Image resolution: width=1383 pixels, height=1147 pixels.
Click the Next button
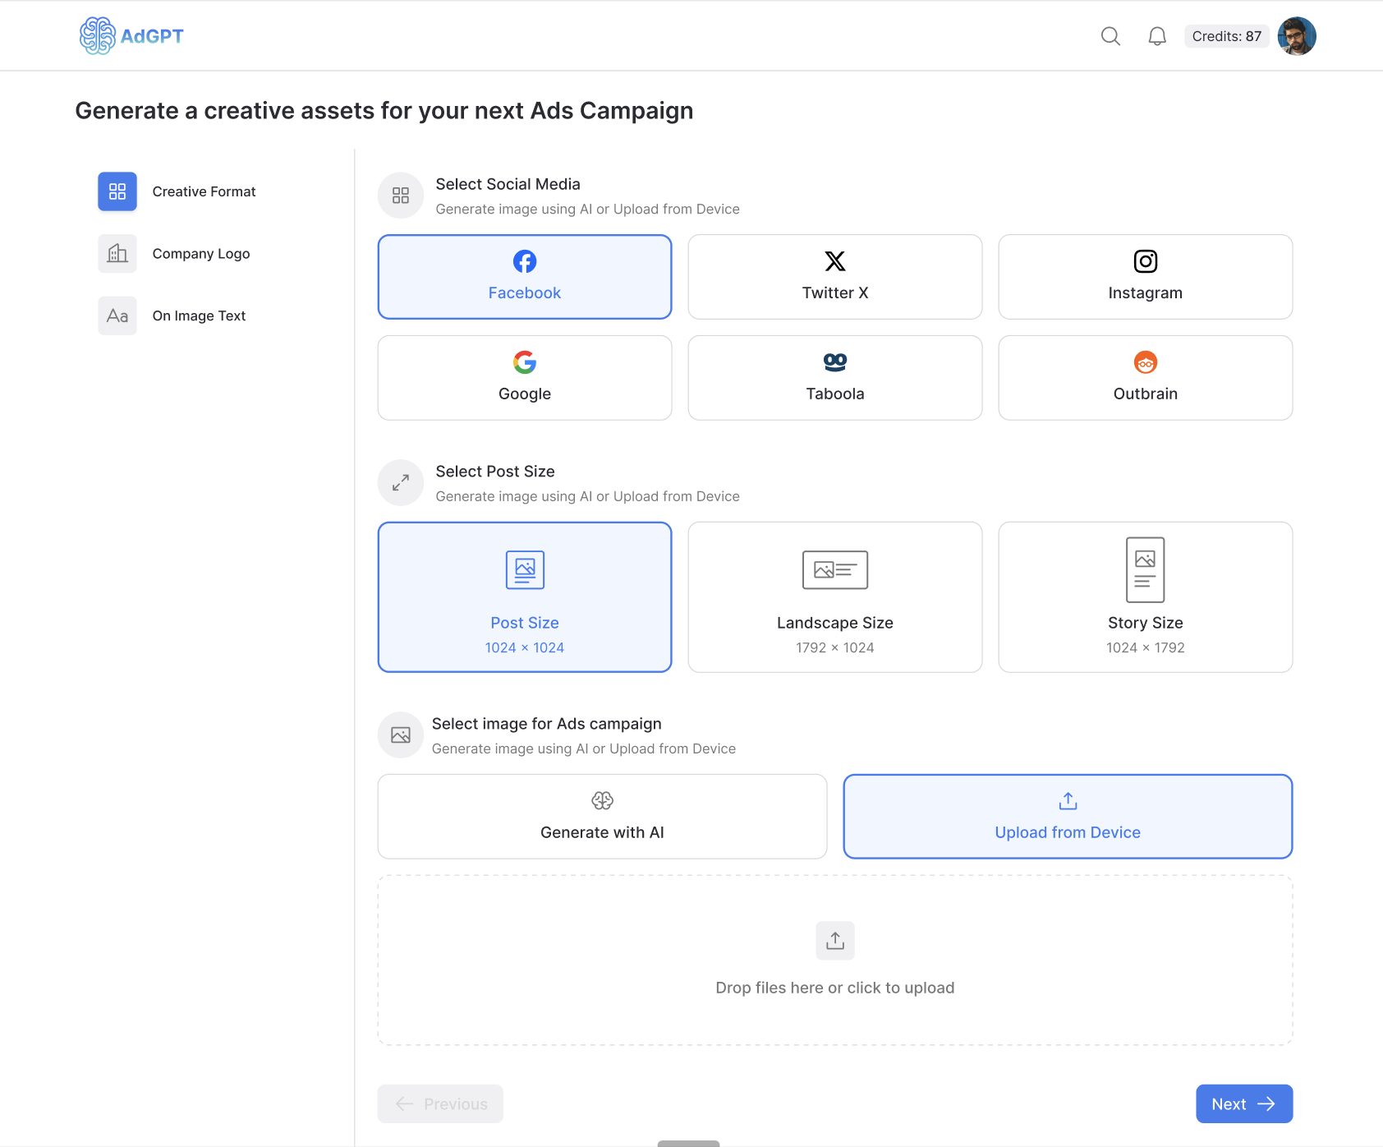coord(1244,1104)
